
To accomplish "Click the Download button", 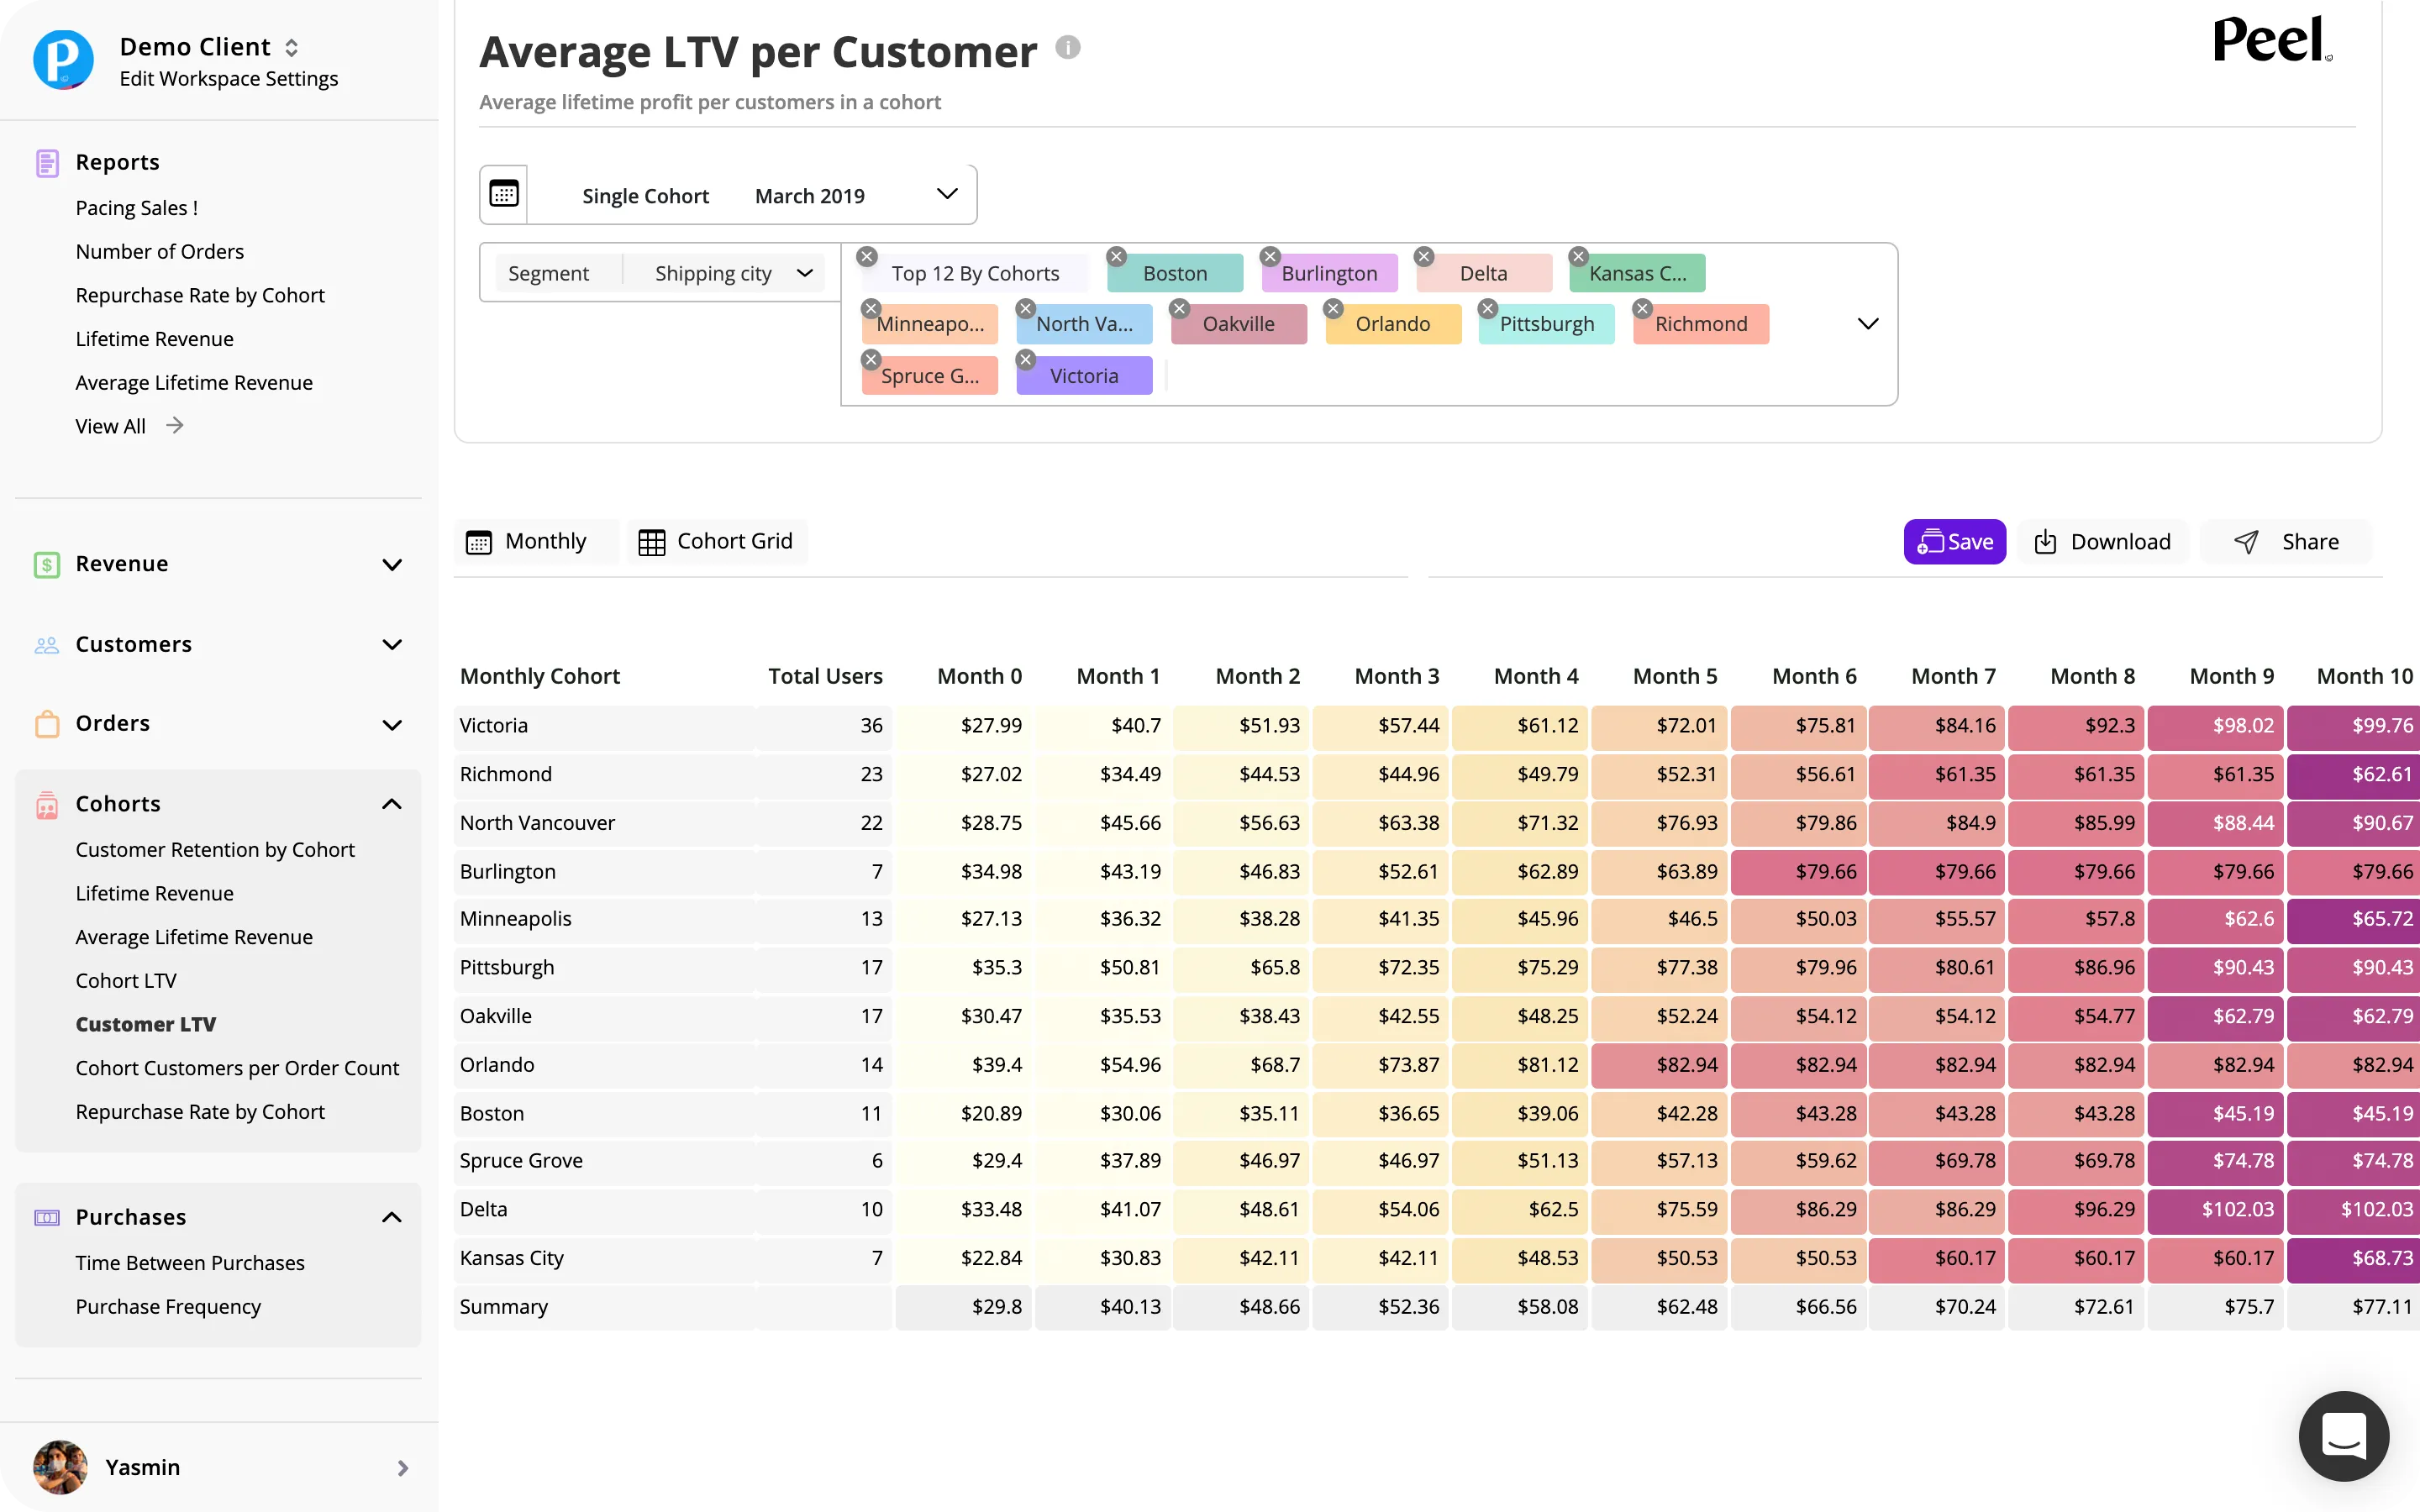I will (2102, 541).
